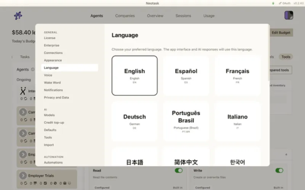Click the Read file contents description

pos(105,177)
